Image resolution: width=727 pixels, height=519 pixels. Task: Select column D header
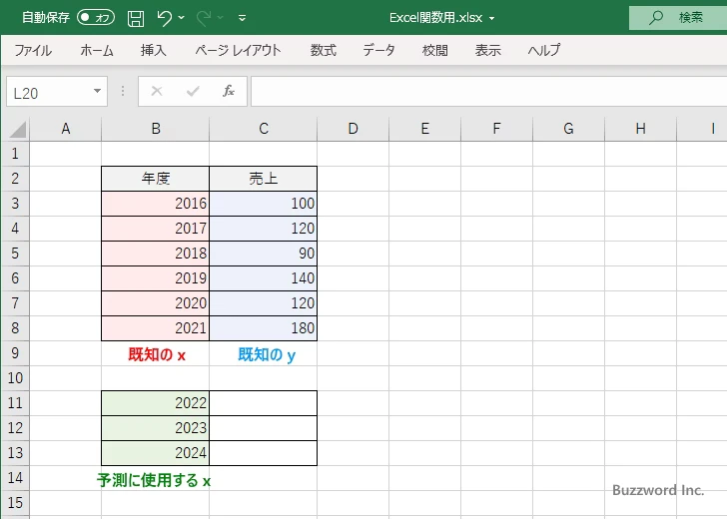point(354,129)
